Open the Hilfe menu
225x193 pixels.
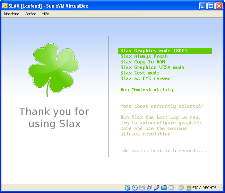coord(45,14)
